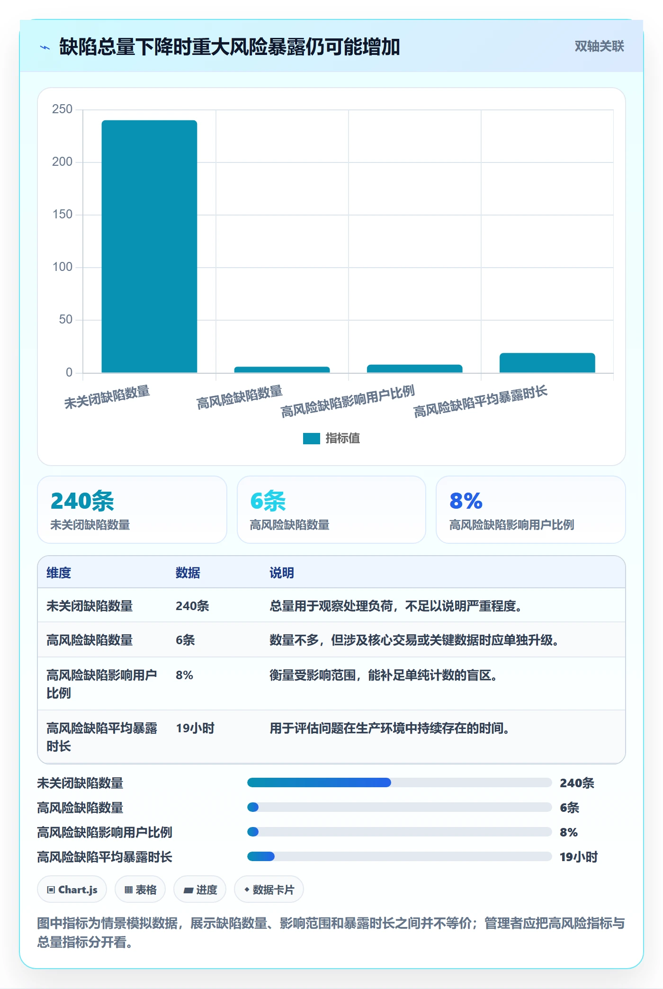This screenshot has width=663, height=989.
Task: Click the 未关闭缺陷数量 progress bar
Action: click(399, 782)
